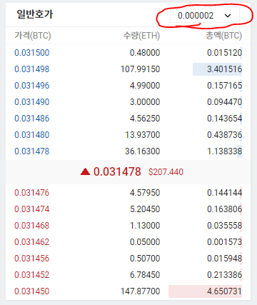Click total 0.094470
This screenshot has height=305, width=257.
224,102
